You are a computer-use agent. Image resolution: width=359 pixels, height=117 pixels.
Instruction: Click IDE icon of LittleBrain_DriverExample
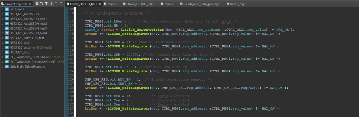7,67
